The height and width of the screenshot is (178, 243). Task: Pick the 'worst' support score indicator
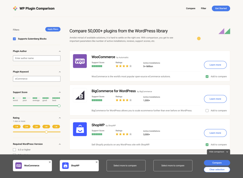(x=17, y=99)
